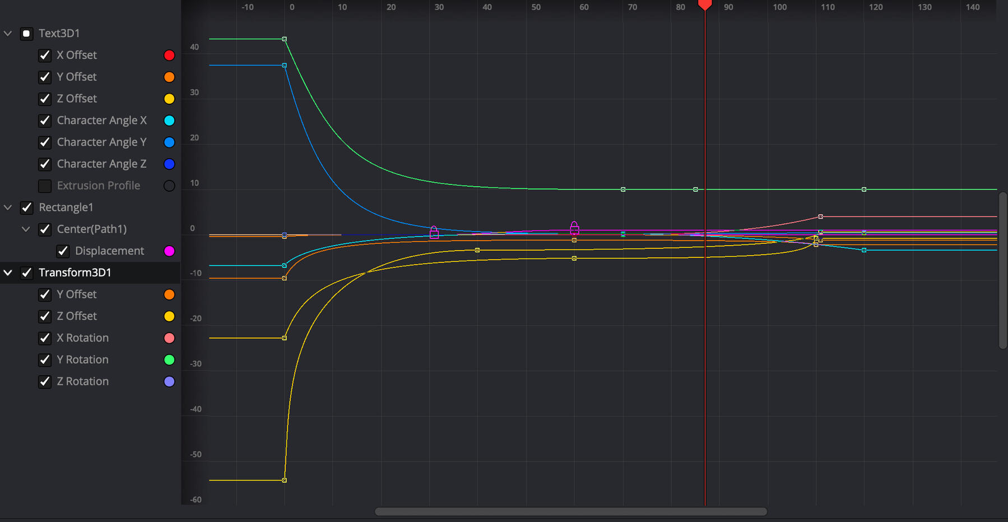The image size is (1008, 522).
Task: Click the pink color dot for X Rotation
Action: pos(169,338)
